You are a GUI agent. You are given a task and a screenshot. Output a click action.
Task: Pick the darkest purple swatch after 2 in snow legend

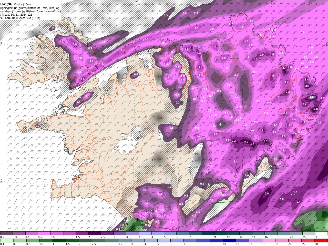[x=95, y=233]
